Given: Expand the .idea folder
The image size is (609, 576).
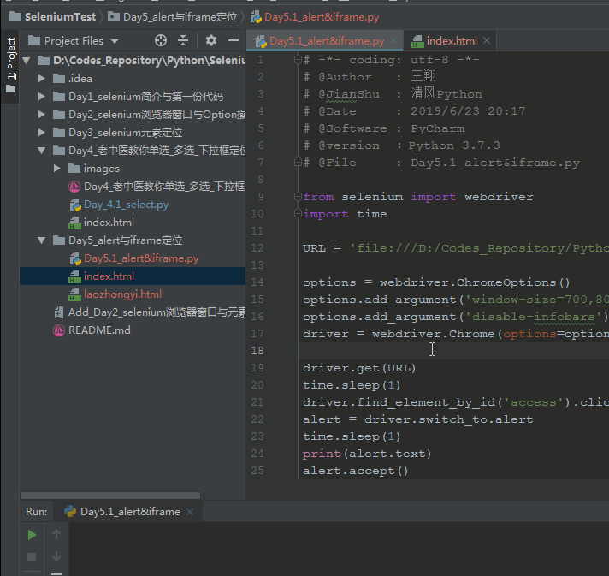Looking at the screenshot, I should tap(42, 79).
